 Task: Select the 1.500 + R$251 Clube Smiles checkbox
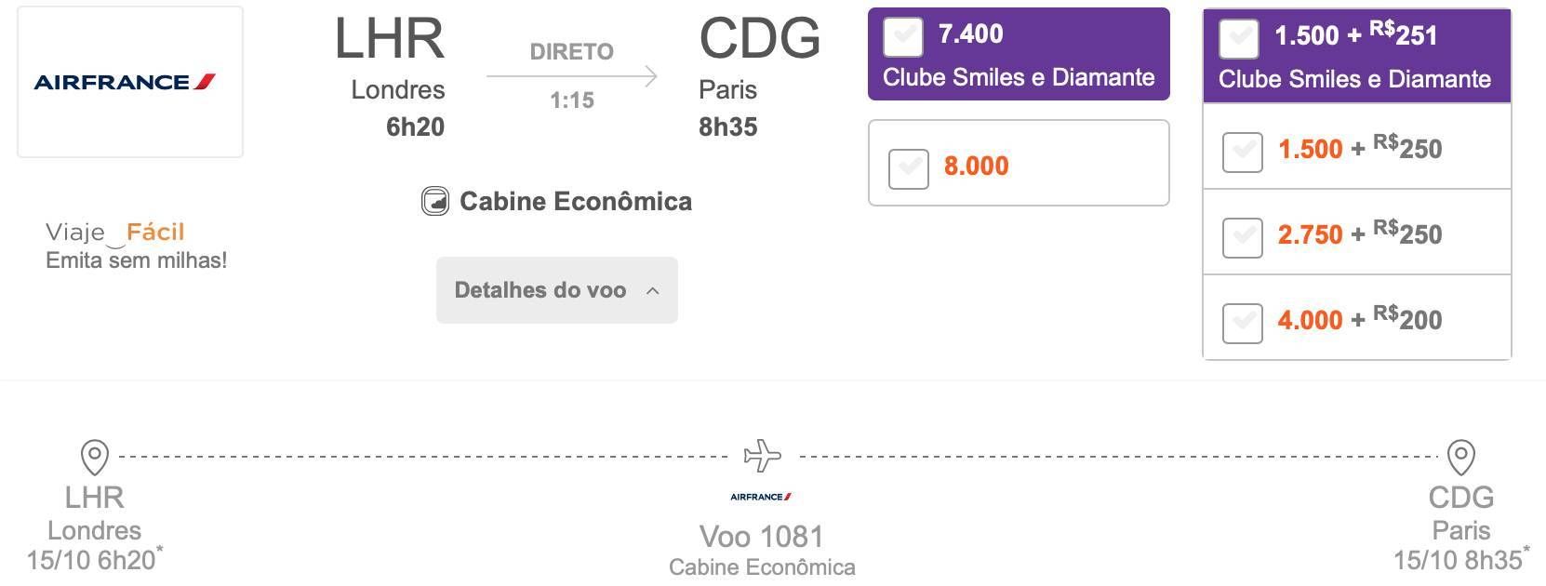(1239, 39)
